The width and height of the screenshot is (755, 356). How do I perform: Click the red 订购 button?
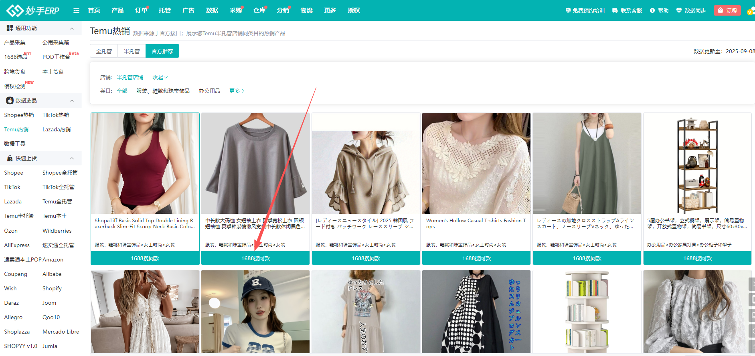coord(727,10)
